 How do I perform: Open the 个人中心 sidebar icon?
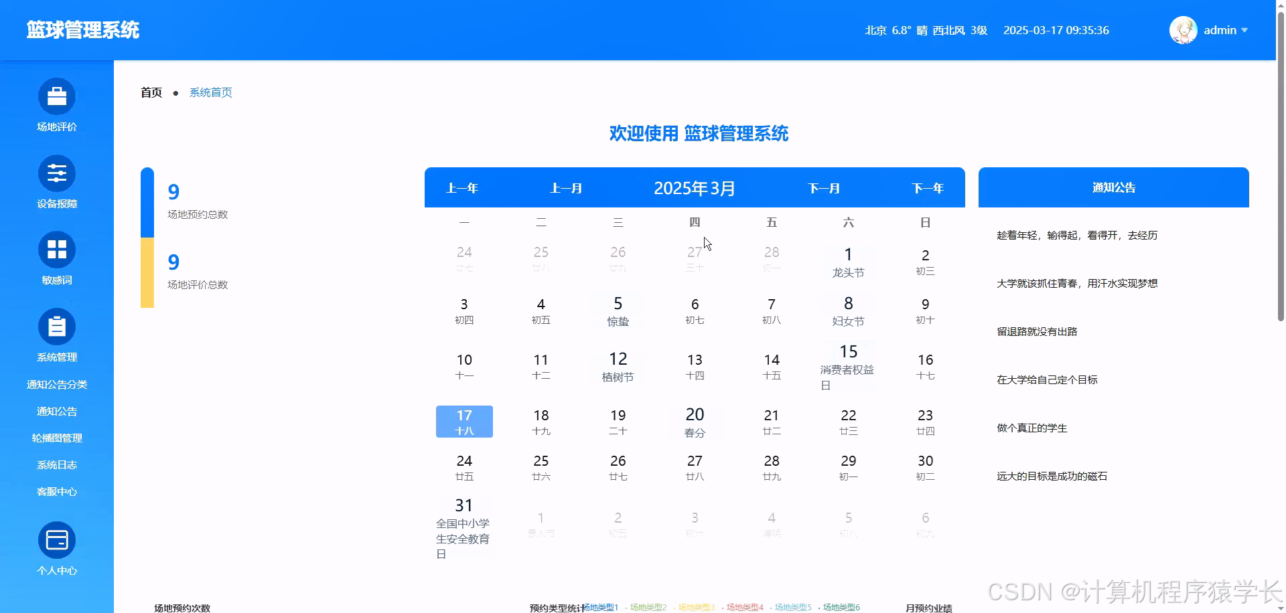point(57,539)
